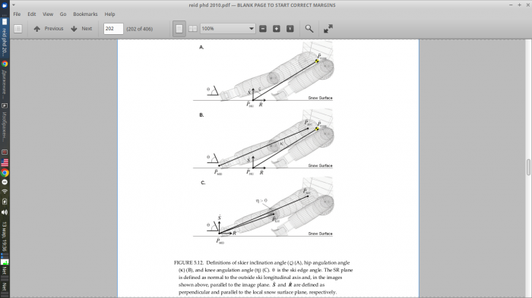Screen dimensions: 532x298
Task: Reset zoom to normal size icon
Action: coord(290,29)
